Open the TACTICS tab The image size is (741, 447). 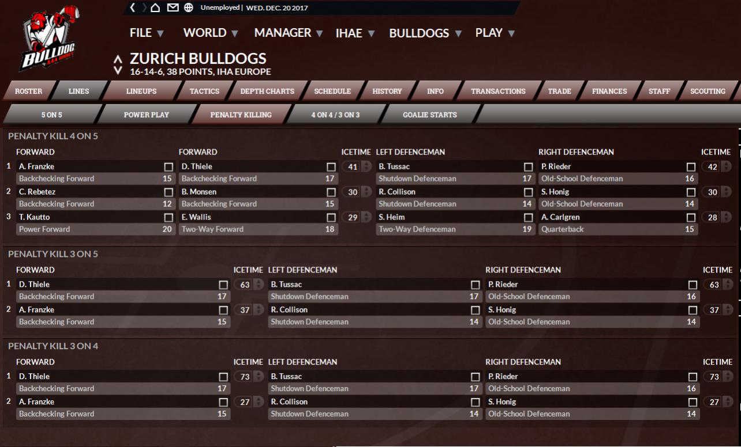click(204, 91)
